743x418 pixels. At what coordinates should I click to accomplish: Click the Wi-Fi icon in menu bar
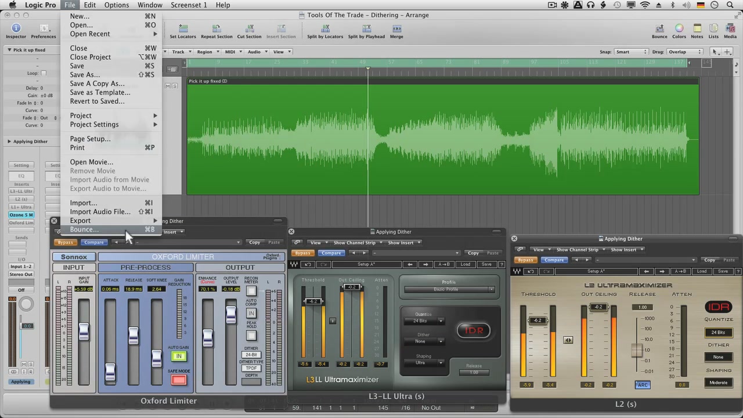645,5
